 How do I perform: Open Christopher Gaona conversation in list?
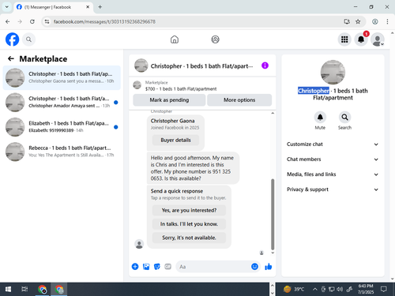coord(62,77)
